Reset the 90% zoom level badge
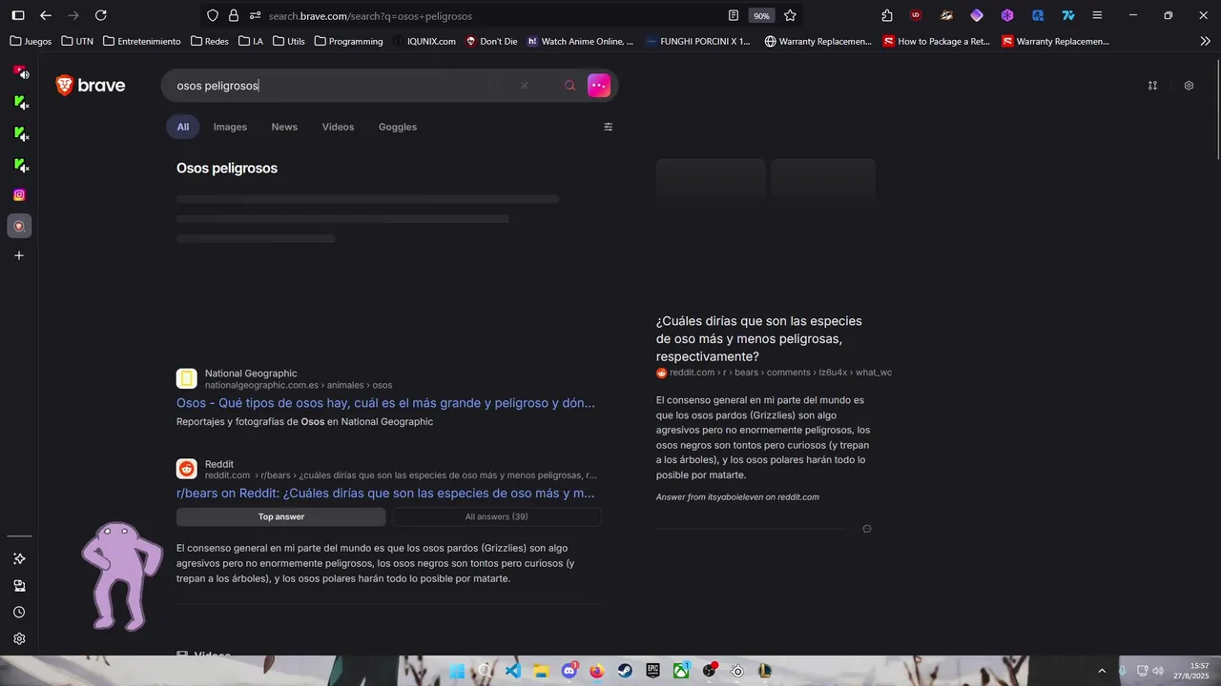The height and width of the screenshot is (686, 1221). point(761,15)
